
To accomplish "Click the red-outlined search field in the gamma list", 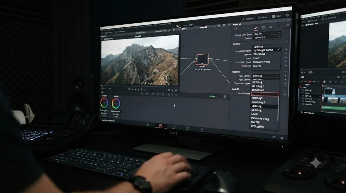I will [x=265, y=94].
